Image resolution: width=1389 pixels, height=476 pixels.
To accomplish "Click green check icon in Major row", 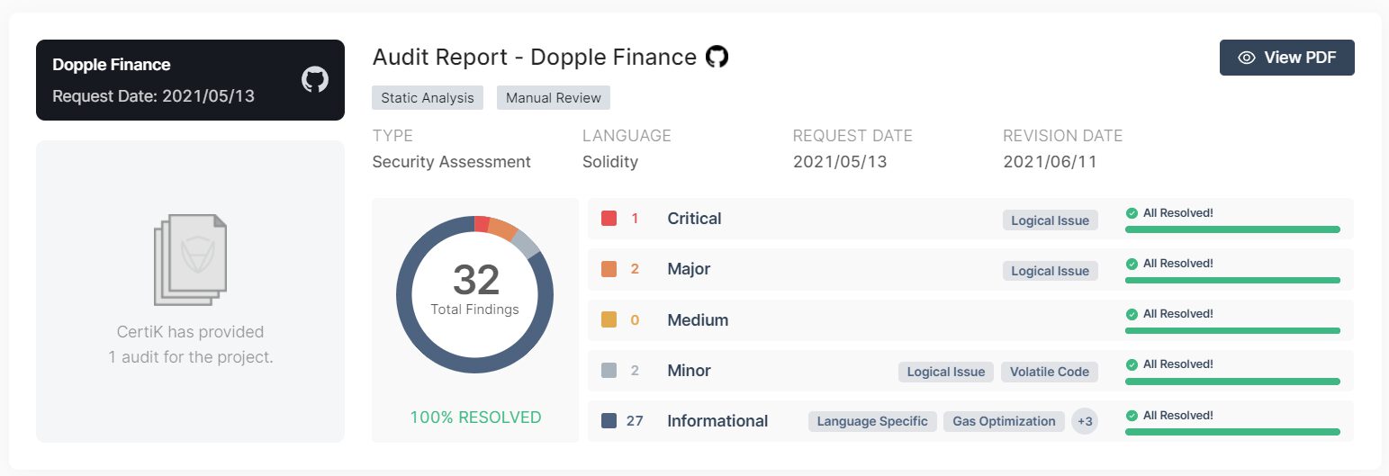I will 1132,264.
